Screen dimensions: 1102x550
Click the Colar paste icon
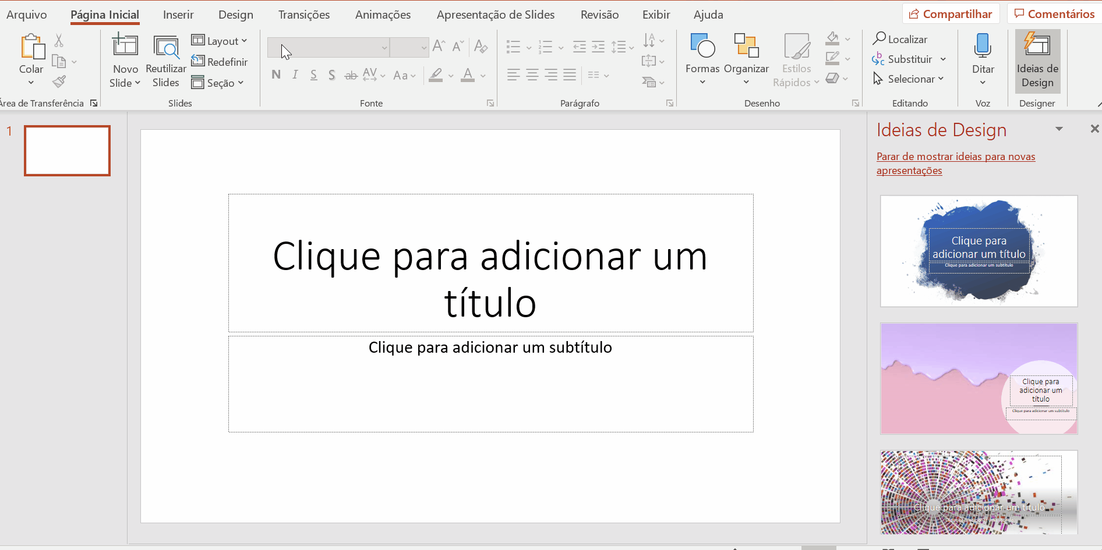click(33, 47)
